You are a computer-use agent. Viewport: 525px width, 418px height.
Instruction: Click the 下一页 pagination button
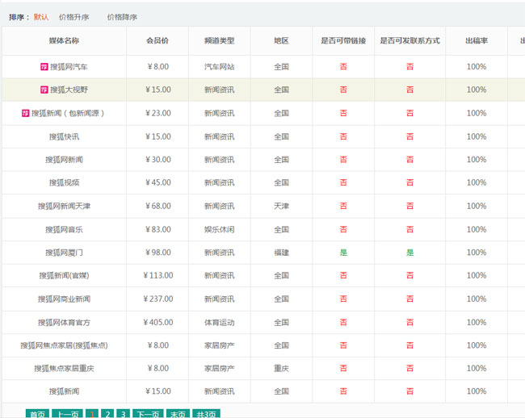pos(148,414)
